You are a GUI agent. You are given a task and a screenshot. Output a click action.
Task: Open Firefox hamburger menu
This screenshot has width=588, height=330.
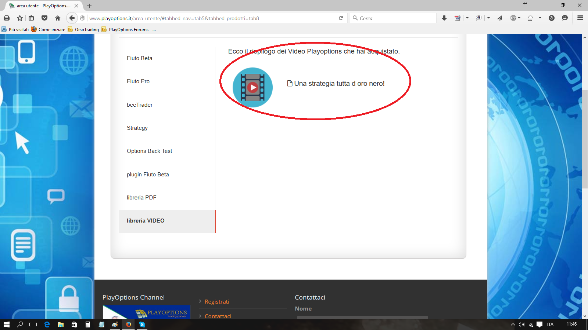click(x=580, y=18)
